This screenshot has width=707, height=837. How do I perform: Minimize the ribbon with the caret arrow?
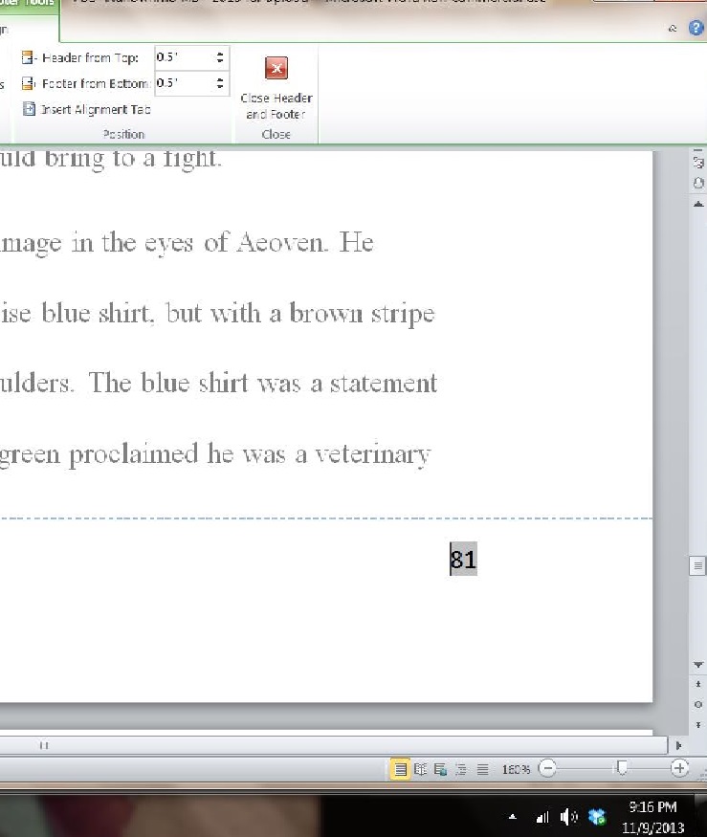coord(673,29)
